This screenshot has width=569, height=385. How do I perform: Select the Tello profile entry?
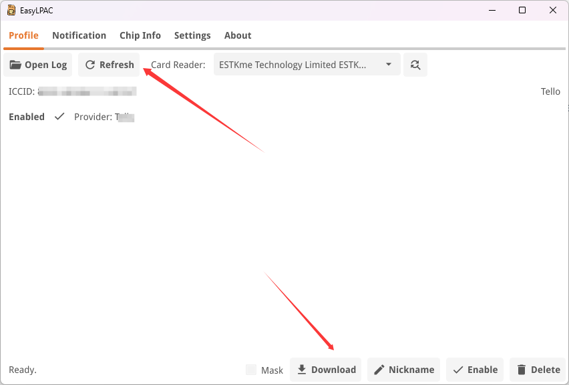coord(550,91)
